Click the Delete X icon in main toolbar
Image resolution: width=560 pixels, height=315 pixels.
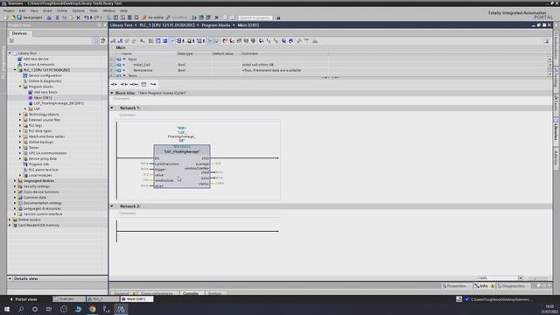coord(78,17)
